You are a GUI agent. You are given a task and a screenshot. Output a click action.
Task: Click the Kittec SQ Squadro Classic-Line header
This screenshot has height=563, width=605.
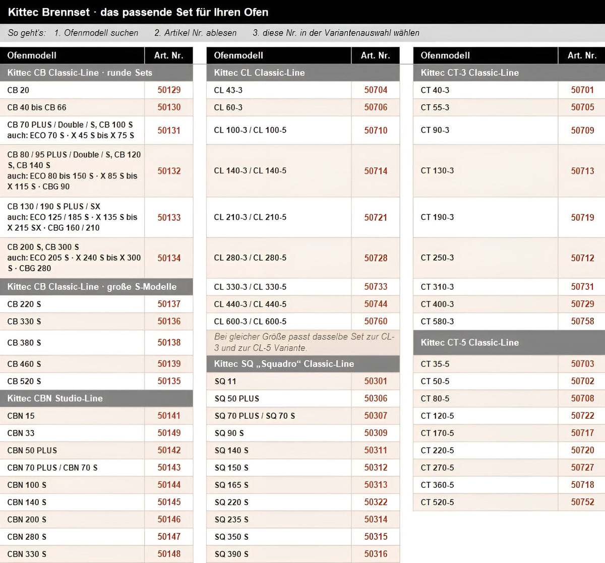click(x=303, y=363)
